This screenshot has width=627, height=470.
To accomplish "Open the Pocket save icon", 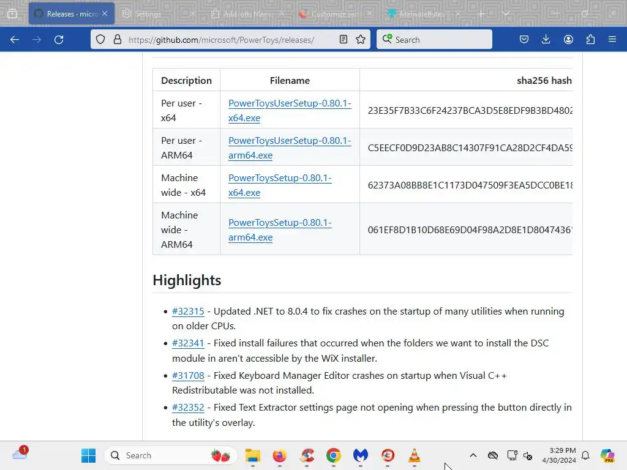I will point(524,39).
